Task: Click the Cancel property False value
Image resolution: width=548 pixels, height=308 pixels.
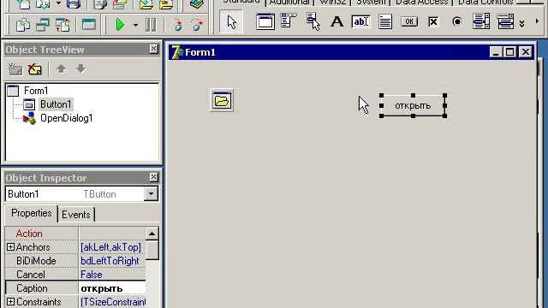Action: tap(92, 275)
